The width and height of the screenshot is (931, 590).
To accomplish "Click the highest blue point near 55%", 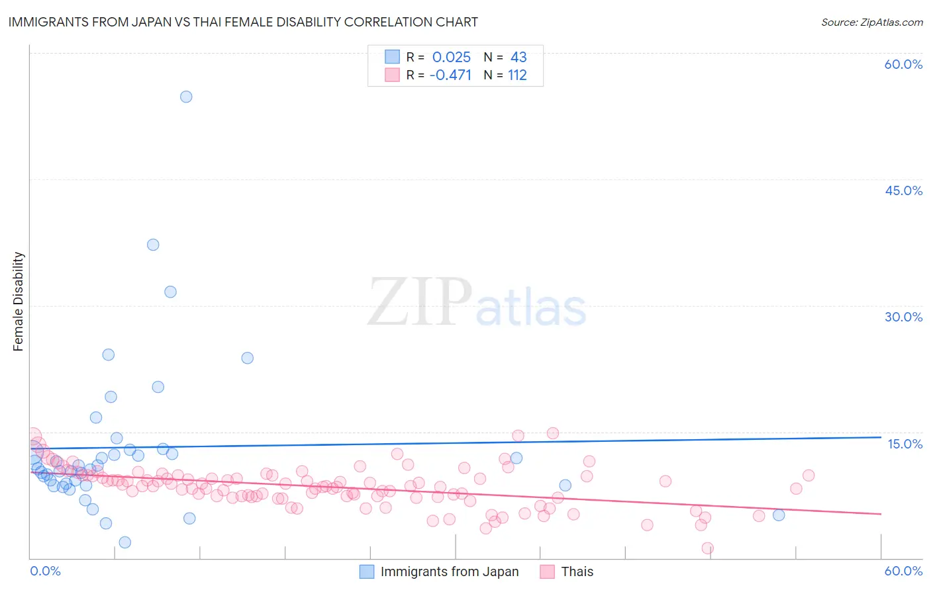I will (x=186, y=97).
